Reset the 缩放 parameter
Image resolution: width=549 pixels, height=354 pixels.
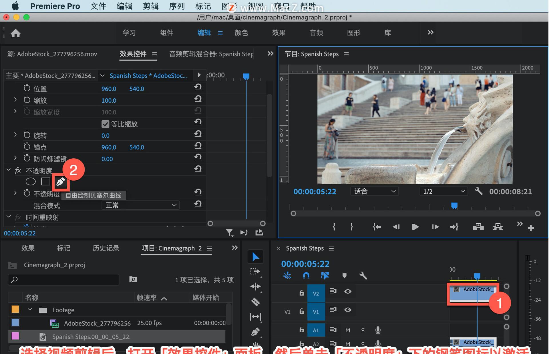(198, 99)
